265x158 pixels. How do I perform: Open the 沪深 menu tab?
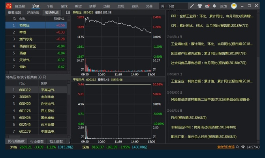pos(36,6)
